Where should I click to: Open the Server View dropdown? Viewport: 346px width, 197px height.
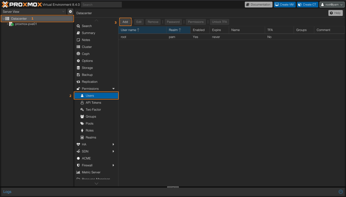point(63,11)
